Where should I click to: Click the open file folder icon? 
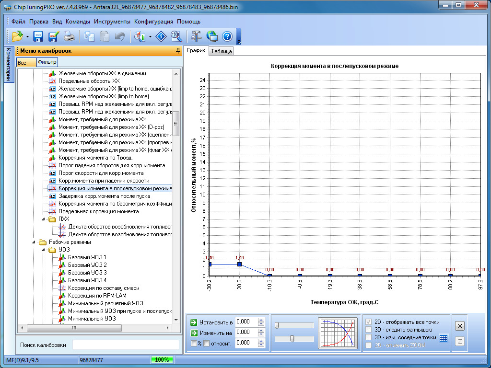[x=17, y=36]
